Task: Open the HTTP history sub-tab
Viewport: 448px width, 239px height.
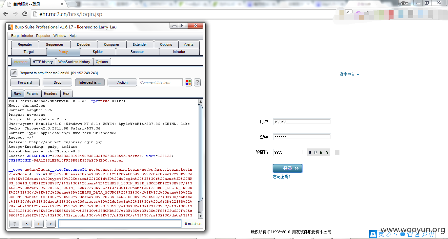Action: (x=43, y=62)
